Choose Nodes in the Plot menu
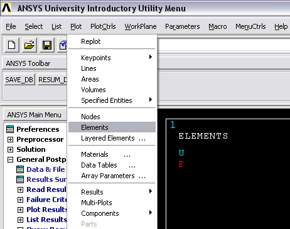The height and width of the screenshot is (229, 290). coord(112,117)
